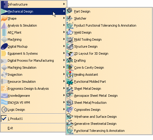Click Exit in the menu

tap(10, 128)
